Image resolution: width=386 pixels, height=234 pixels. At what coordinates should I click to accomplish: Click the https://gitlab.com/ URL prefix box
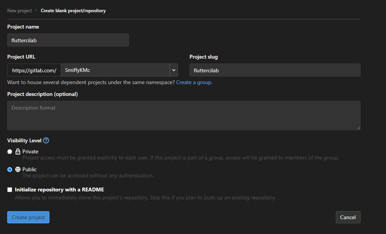point(34,70)
